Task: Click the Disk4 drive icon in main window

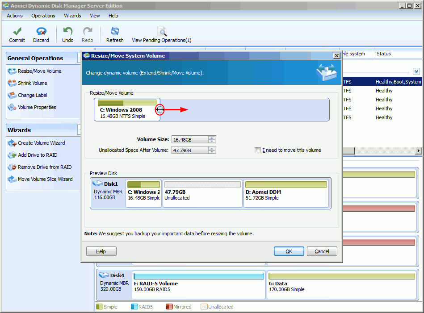Action: 104,275
